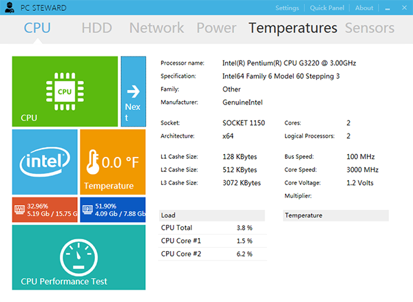This screenshot has height=302, width=413.
Task: Click the x64 architecture value
Action: point(228,136)
